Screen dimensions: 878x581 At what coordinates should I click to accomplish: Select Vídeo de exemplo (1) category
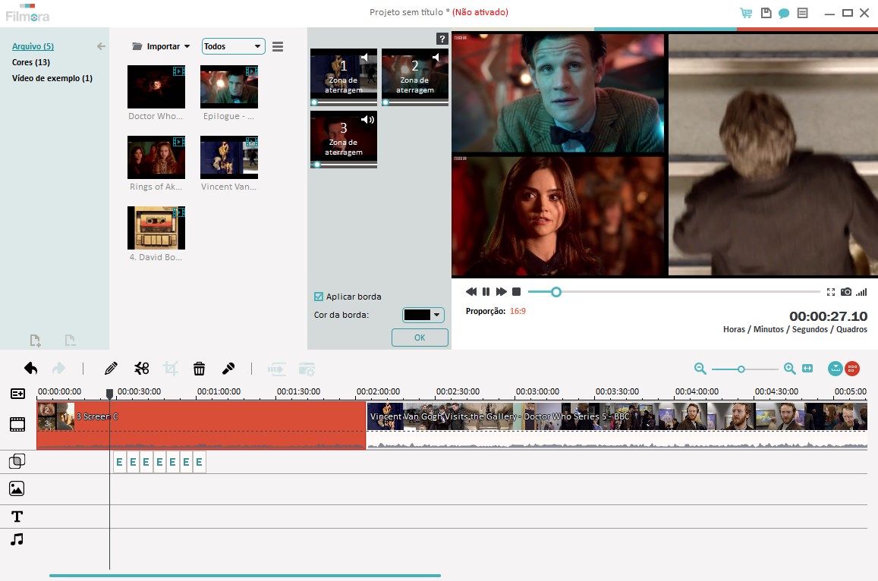click(52, 78)
